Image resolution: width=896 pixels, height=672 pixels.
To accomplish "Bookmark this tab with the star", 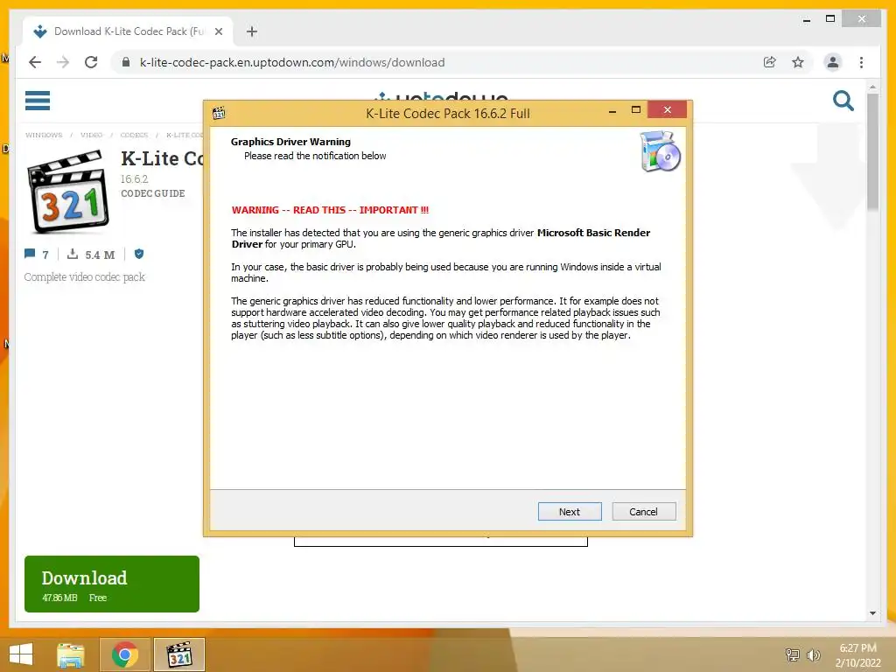I will click(x=798, y=62).
